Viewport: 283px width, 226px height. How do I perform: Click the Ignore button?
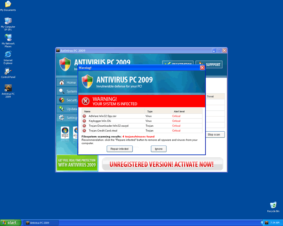[158, 149]
